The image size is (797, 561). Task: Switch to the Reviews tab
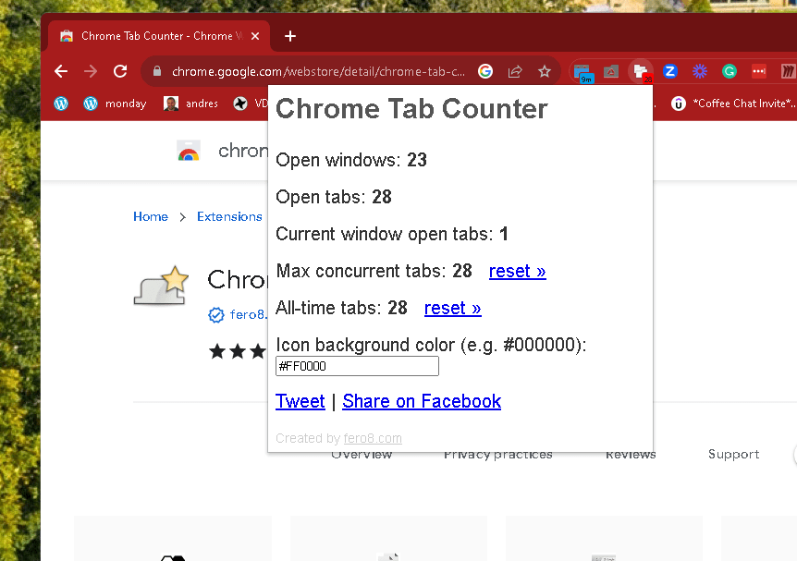pos(631,455)
